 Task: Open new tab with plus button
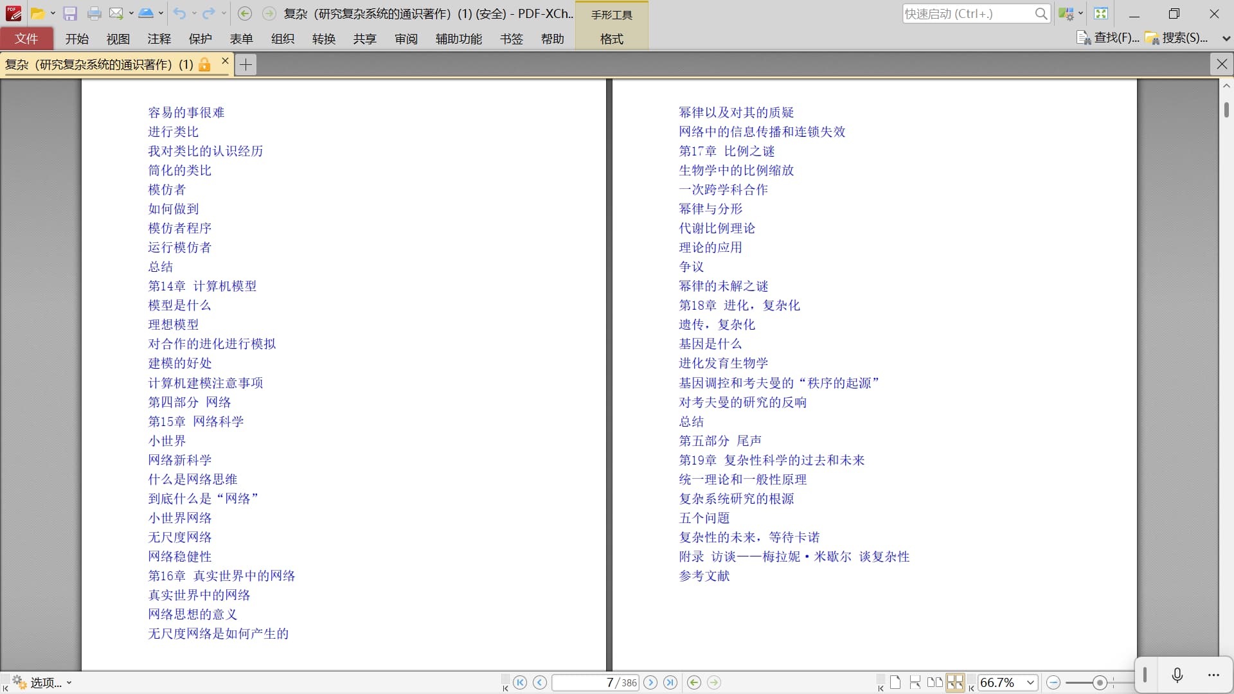(246, 64)
